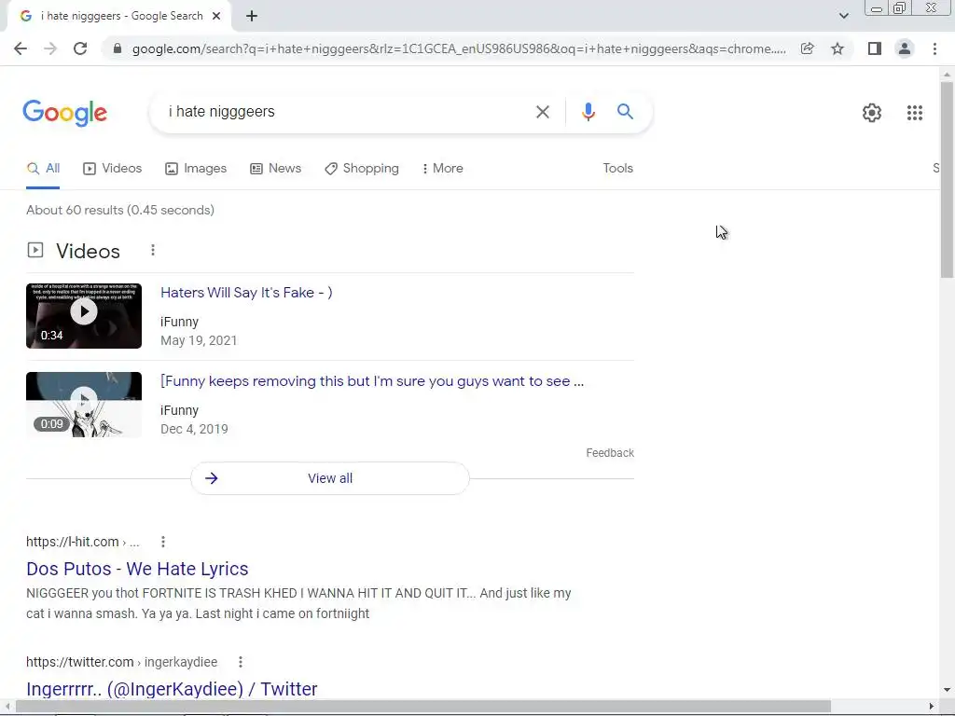Play the 0:34 video thumbnail
Screen dimensions: 955x716
(84, 316)
